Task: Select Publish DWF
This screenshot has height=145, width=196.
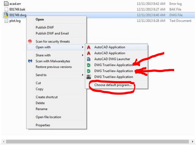Action: (45, 27)
